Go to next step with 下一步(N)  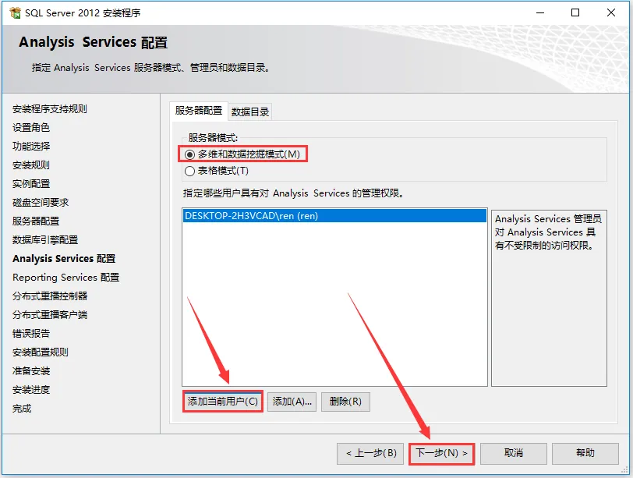[441, 453]
